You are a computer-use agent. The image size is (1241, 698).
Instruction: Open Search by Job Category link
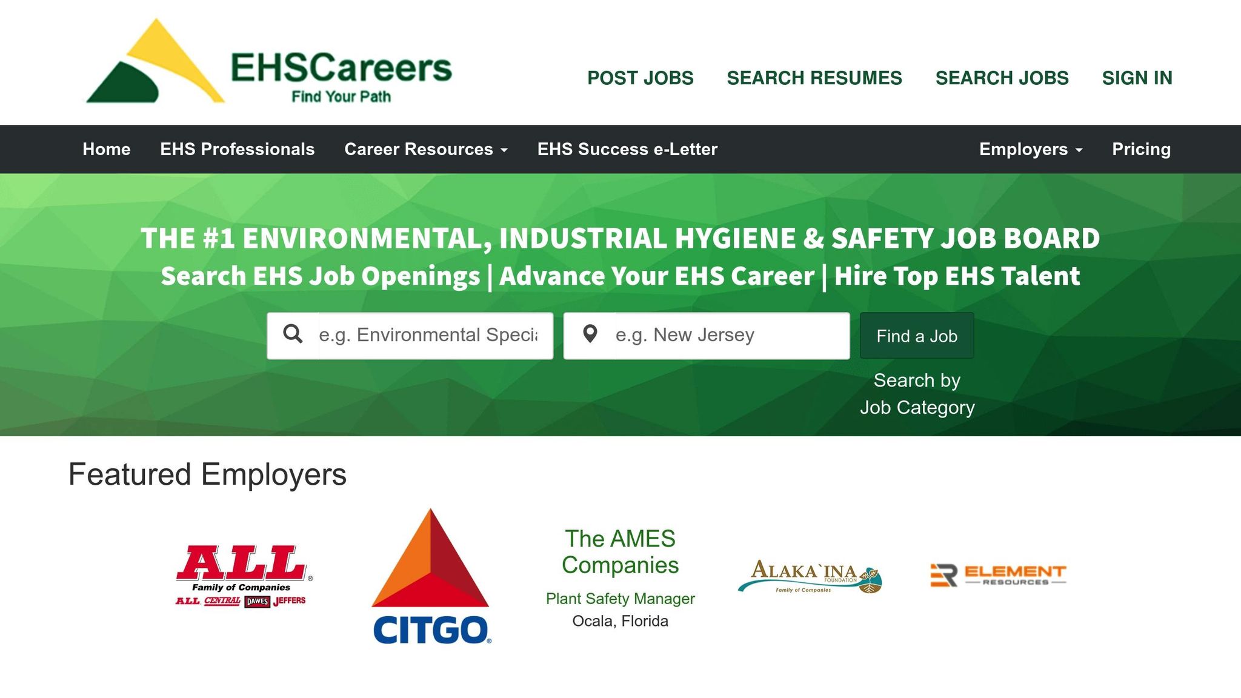[x=917, y=394]
